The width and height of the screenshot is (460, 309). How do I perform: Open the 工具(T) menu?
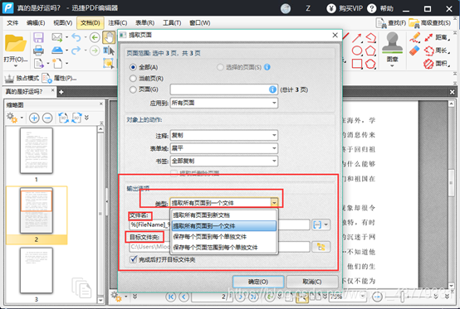click(172, 23)
